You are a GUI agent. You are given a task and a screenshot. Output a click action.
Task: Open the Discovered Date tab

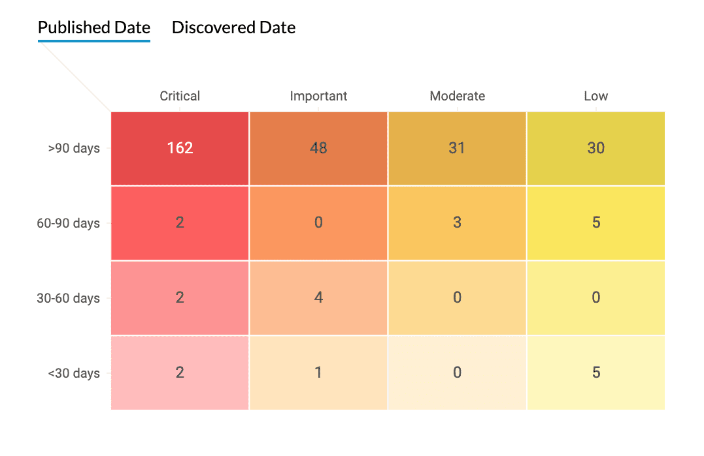click(x=233, y=28)
